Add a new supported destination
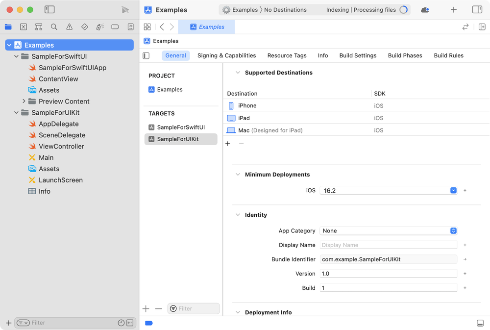 point(227,144)
